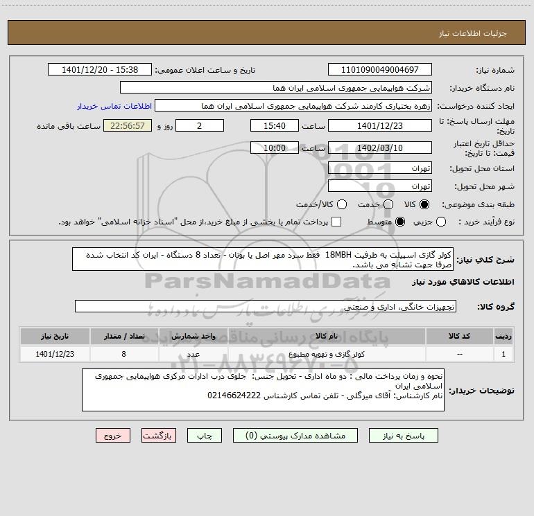Image resolution: width=534 pixels, height=516 pixels.
Task: Select the خدمت radio option
Action: 388,205
